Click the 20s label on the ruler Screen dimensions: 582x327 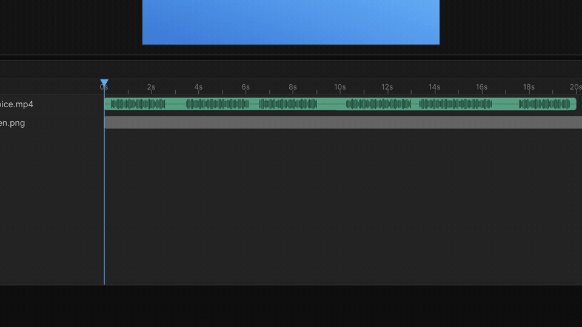pyautogui.click(x=576, y=87)
